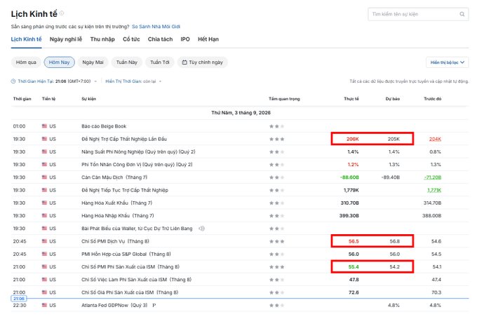Viewport: 477px width, 319px height.
Task: Open Hàng Hóa Xuất Khẩu (Tháng 7) event
Action: coord(117,203)
